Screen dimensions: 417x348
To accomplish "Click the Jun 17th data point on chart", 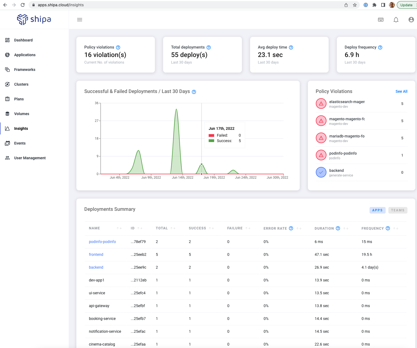I will click(x=202, y=164).
